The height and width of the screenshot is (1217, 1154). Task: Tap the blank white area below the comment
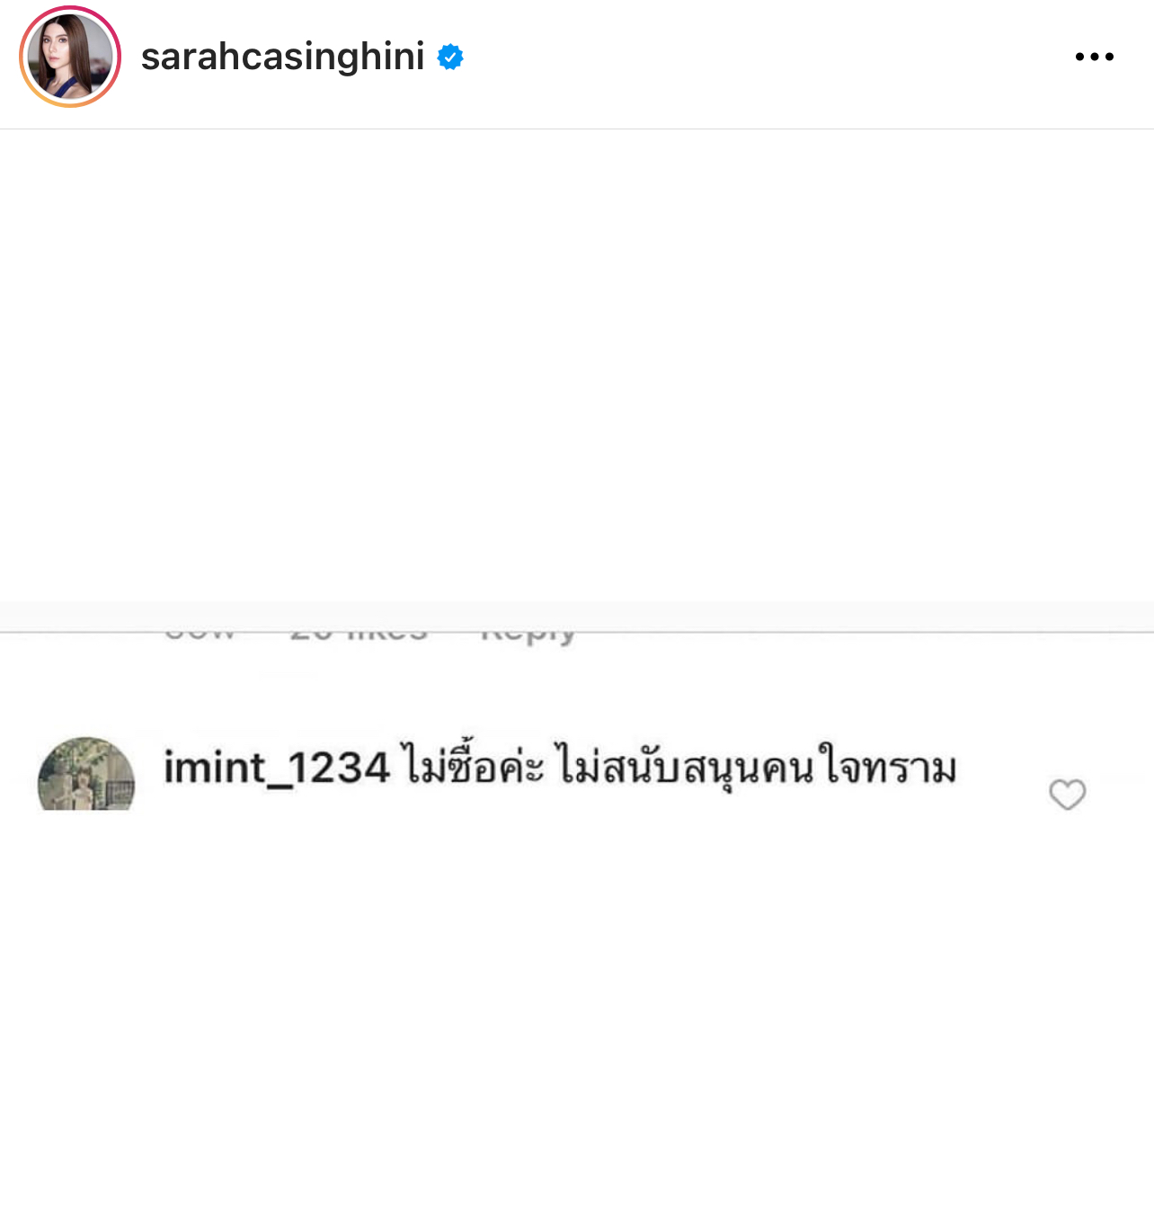point(577,1013)
